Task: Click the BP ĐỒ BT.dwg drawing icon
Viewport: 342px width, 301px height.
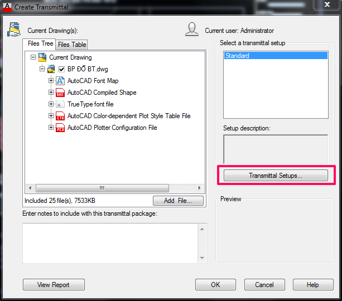Action: click(x=51, y=69)
